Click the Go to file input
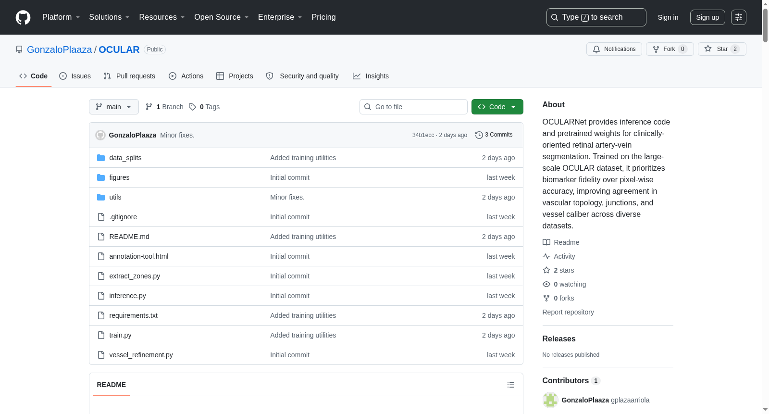Screen dimensions: 769x414 click(413, 107)
